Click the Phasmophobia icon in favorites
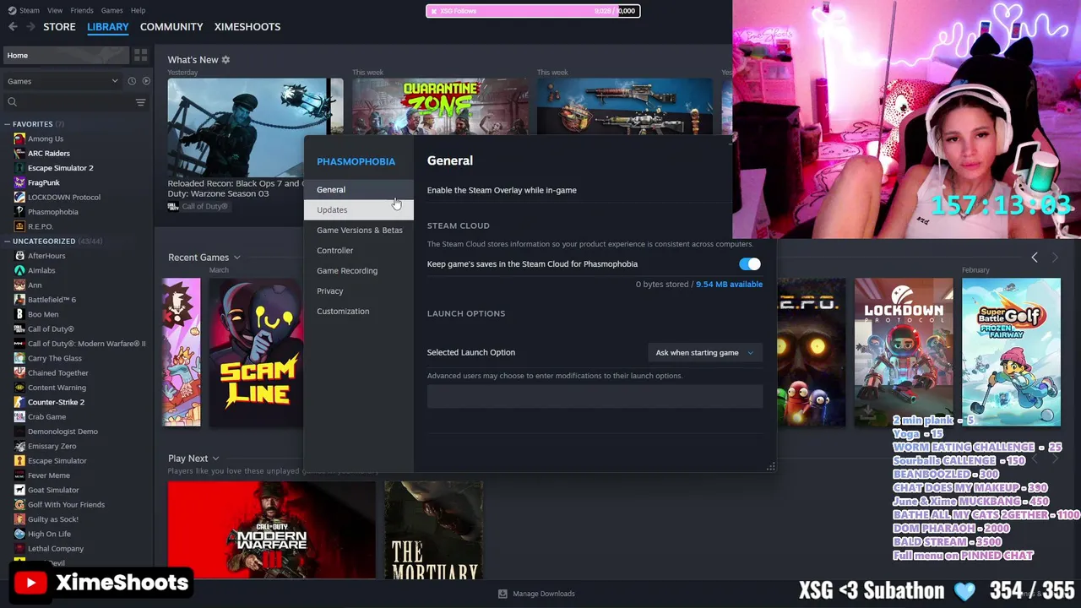1081x608 pixels. (19, 212)
